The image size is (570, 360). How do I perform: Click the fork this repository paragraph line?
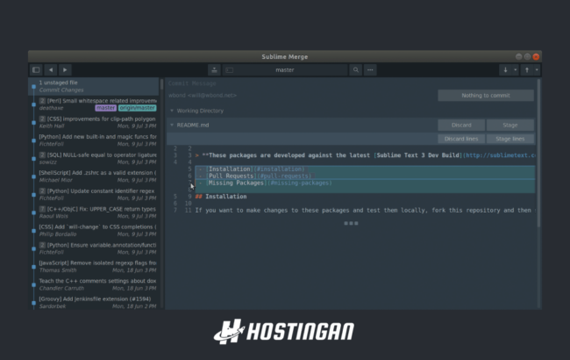(x=365, y=211)
